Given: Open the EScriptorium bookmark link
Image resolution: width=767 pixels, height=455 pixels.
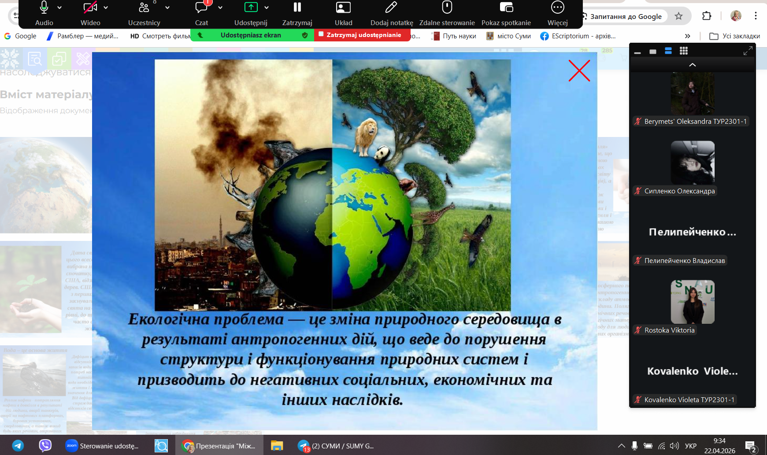Looking at the screenshot, I should pos(578,36).
